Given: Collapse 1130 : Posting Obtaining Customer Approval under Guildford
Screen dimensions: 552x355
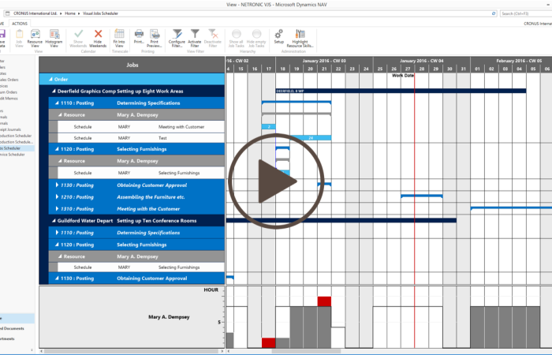Looking at the screenshot, I should (x=57, y=278).
